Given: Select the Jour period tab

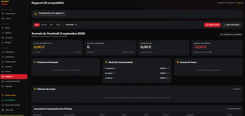Looking at the screenshot, I should 36,25.
